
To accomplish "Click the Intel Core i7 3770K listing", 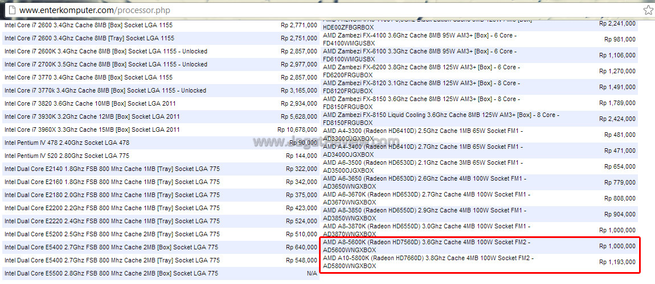I will click(105, 90).
